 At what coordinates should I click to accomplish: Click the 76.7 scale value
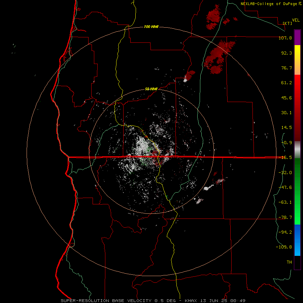[x=287, y=68]
